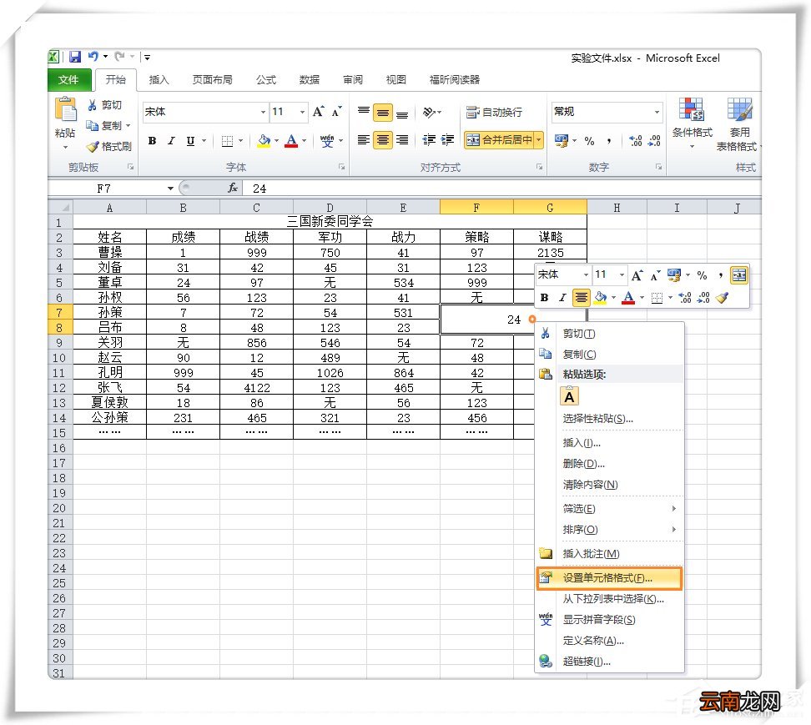The height and width of the screenshot is (725, 811).
Task: Open mini toolbar font size dropdown
Action: pyautogui.click(x=622, y=275)
